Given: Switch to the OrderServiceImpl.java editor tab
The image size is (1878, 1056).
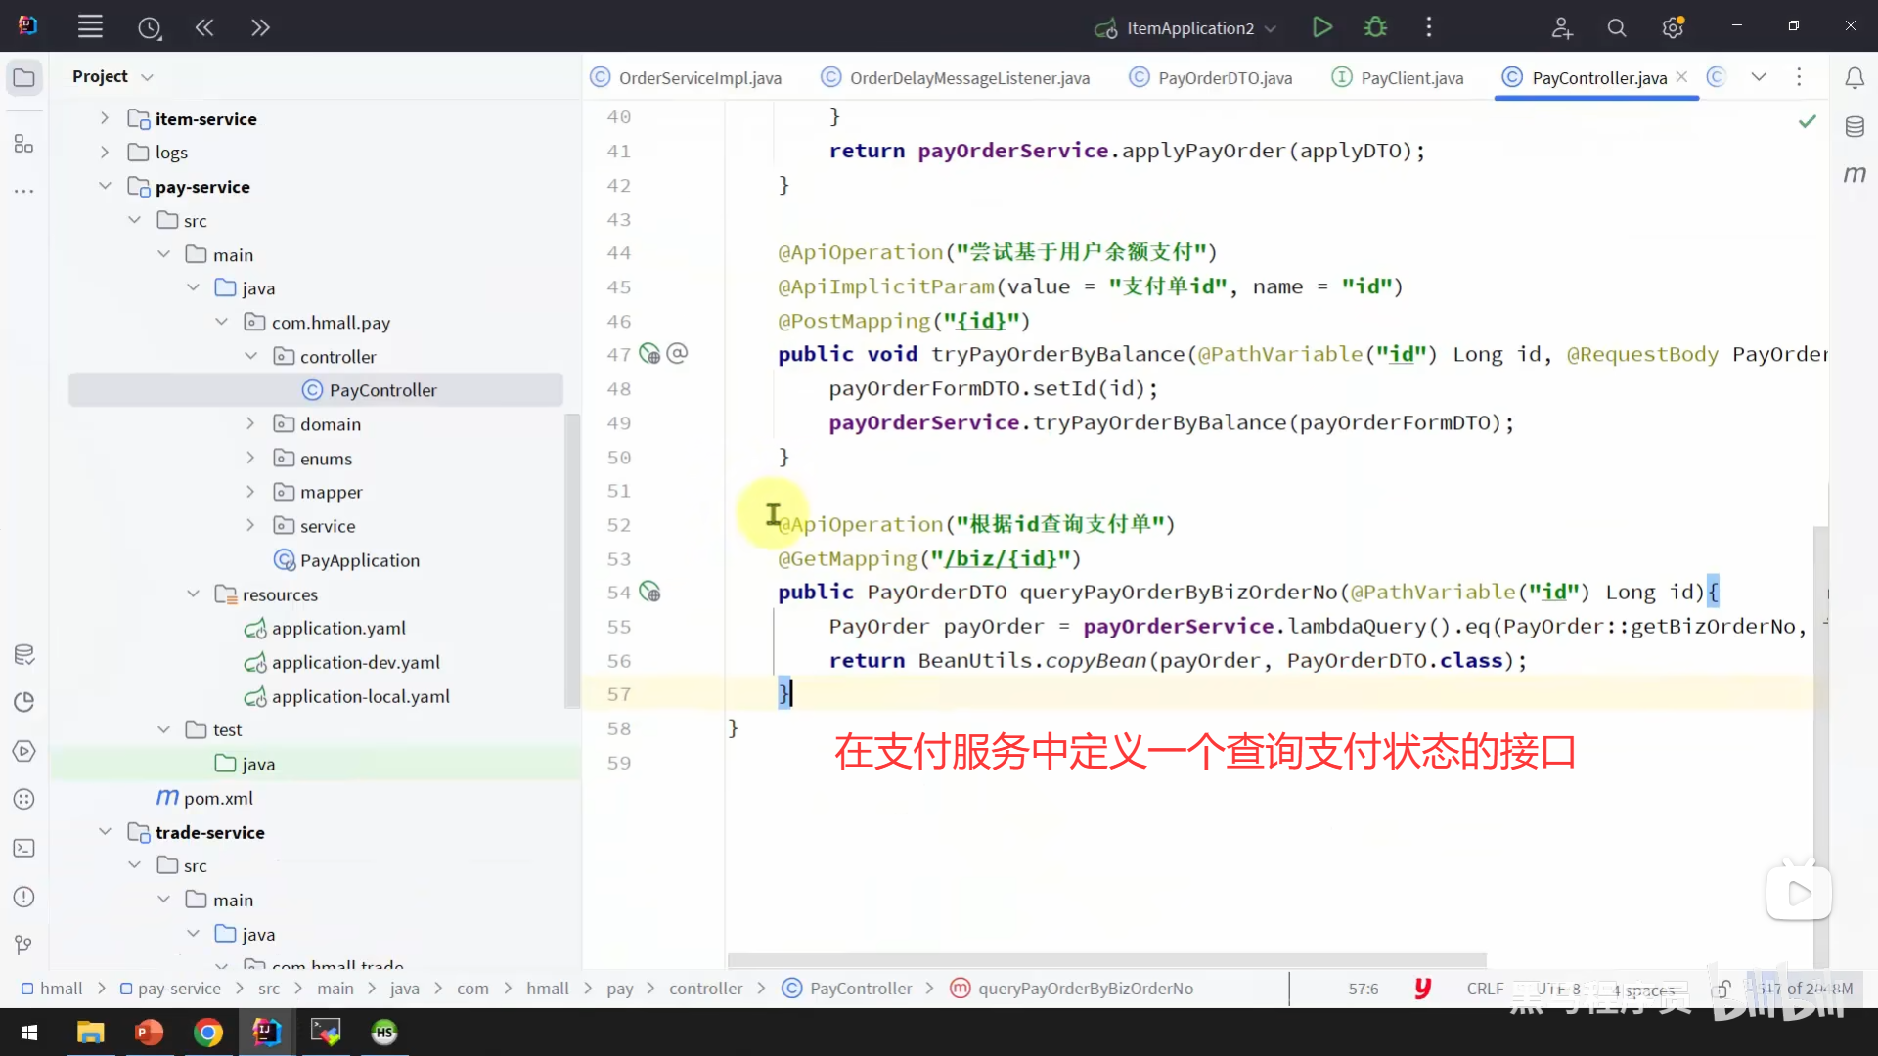Looking at the screenshot, I should 699,78.
